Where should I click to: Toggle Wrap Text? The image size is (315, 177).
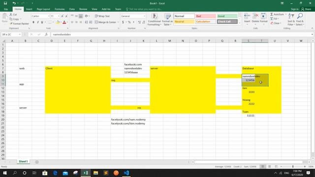click(x=102, y=16)
